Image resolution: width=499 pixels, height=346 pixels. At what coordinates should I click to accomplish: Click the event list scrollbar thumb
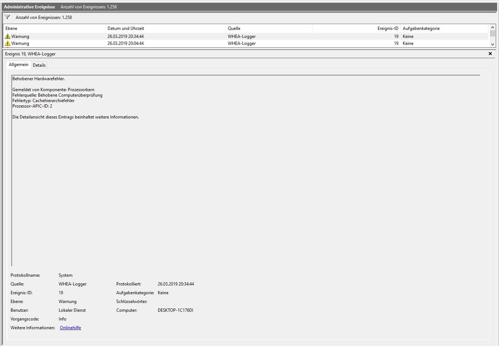coord(492,34)
